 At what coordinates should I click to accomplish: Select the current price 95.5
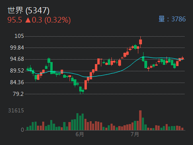[x=14, y=20]
